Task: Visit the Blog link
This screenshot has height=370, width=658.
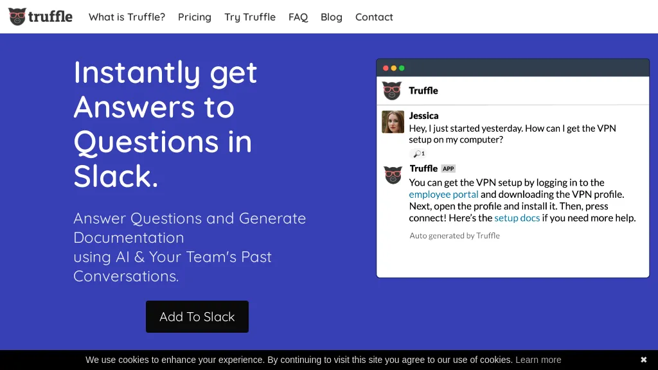Action: click(332, 17)
